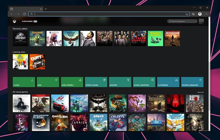
Task: Open the Fighters & Brawlers category
Action: [192, 82]
